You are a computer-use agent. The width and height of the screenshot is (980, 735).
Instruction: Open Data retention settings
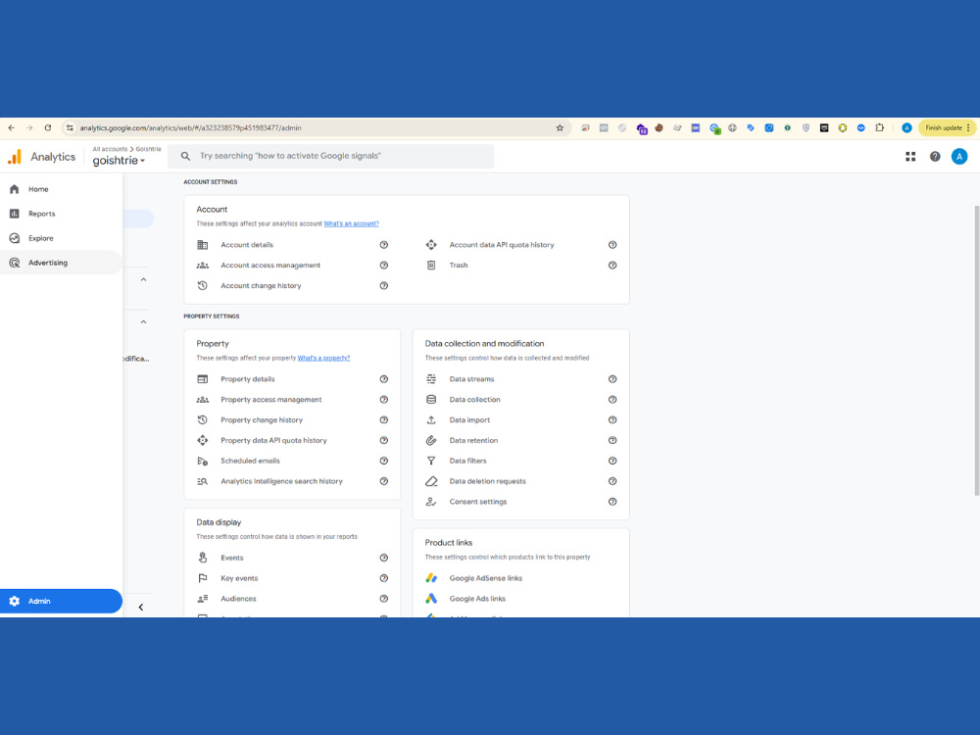coord(473,440)
